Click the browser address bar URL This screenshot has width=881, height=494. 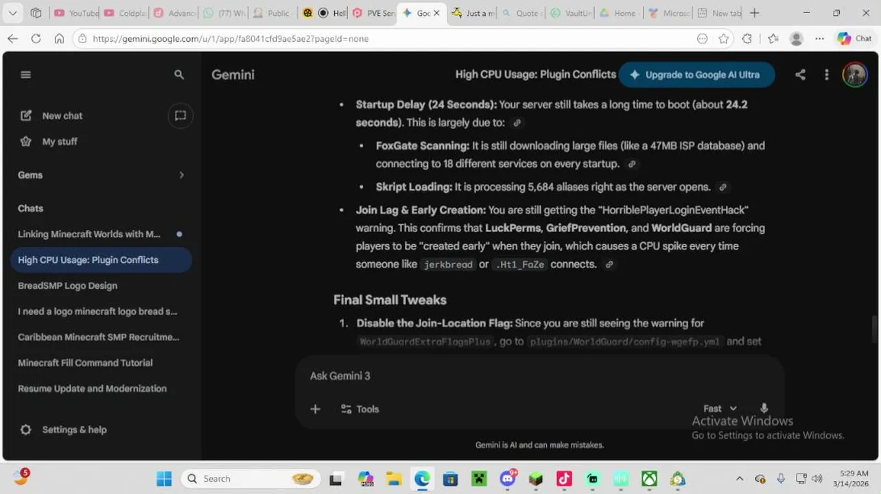point(231,39)
